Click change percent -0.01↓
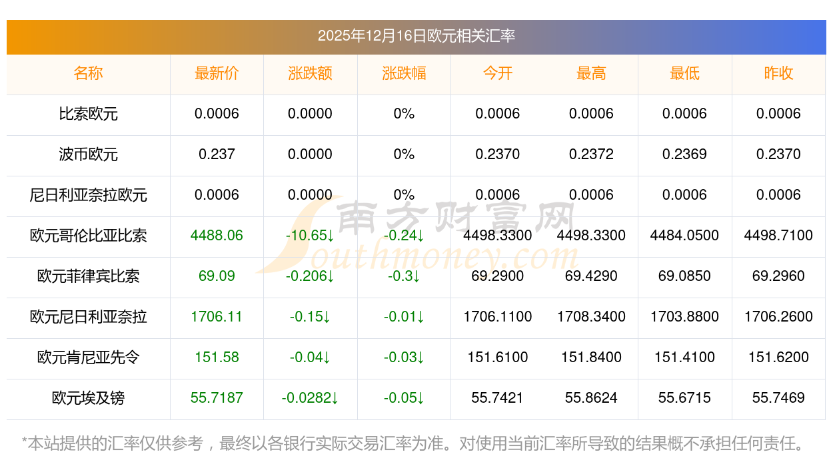The width and height of the screenshot is (833, 464). click(x=404, y=317)
